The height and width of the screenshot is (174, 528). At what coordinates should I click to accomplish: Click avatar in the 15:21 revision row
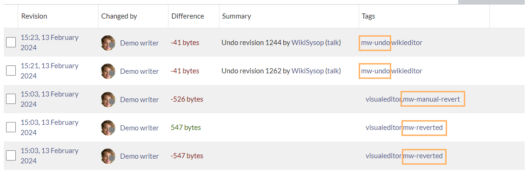tap(108, 71)
